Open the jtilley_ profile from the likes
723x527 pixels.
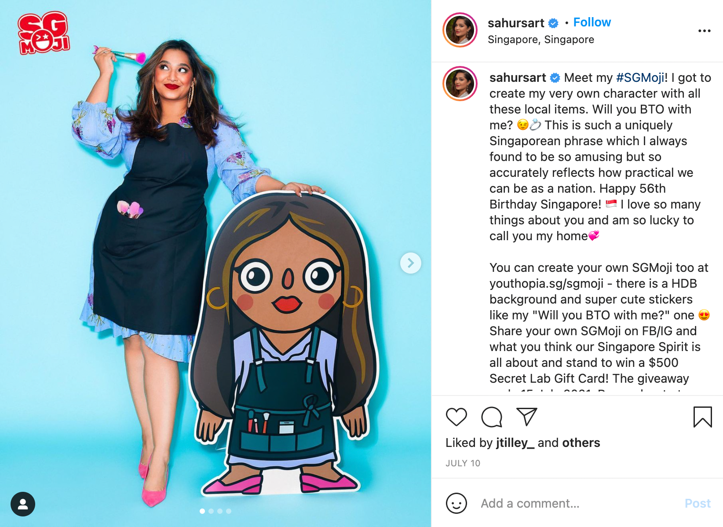(x=515, y=443)
